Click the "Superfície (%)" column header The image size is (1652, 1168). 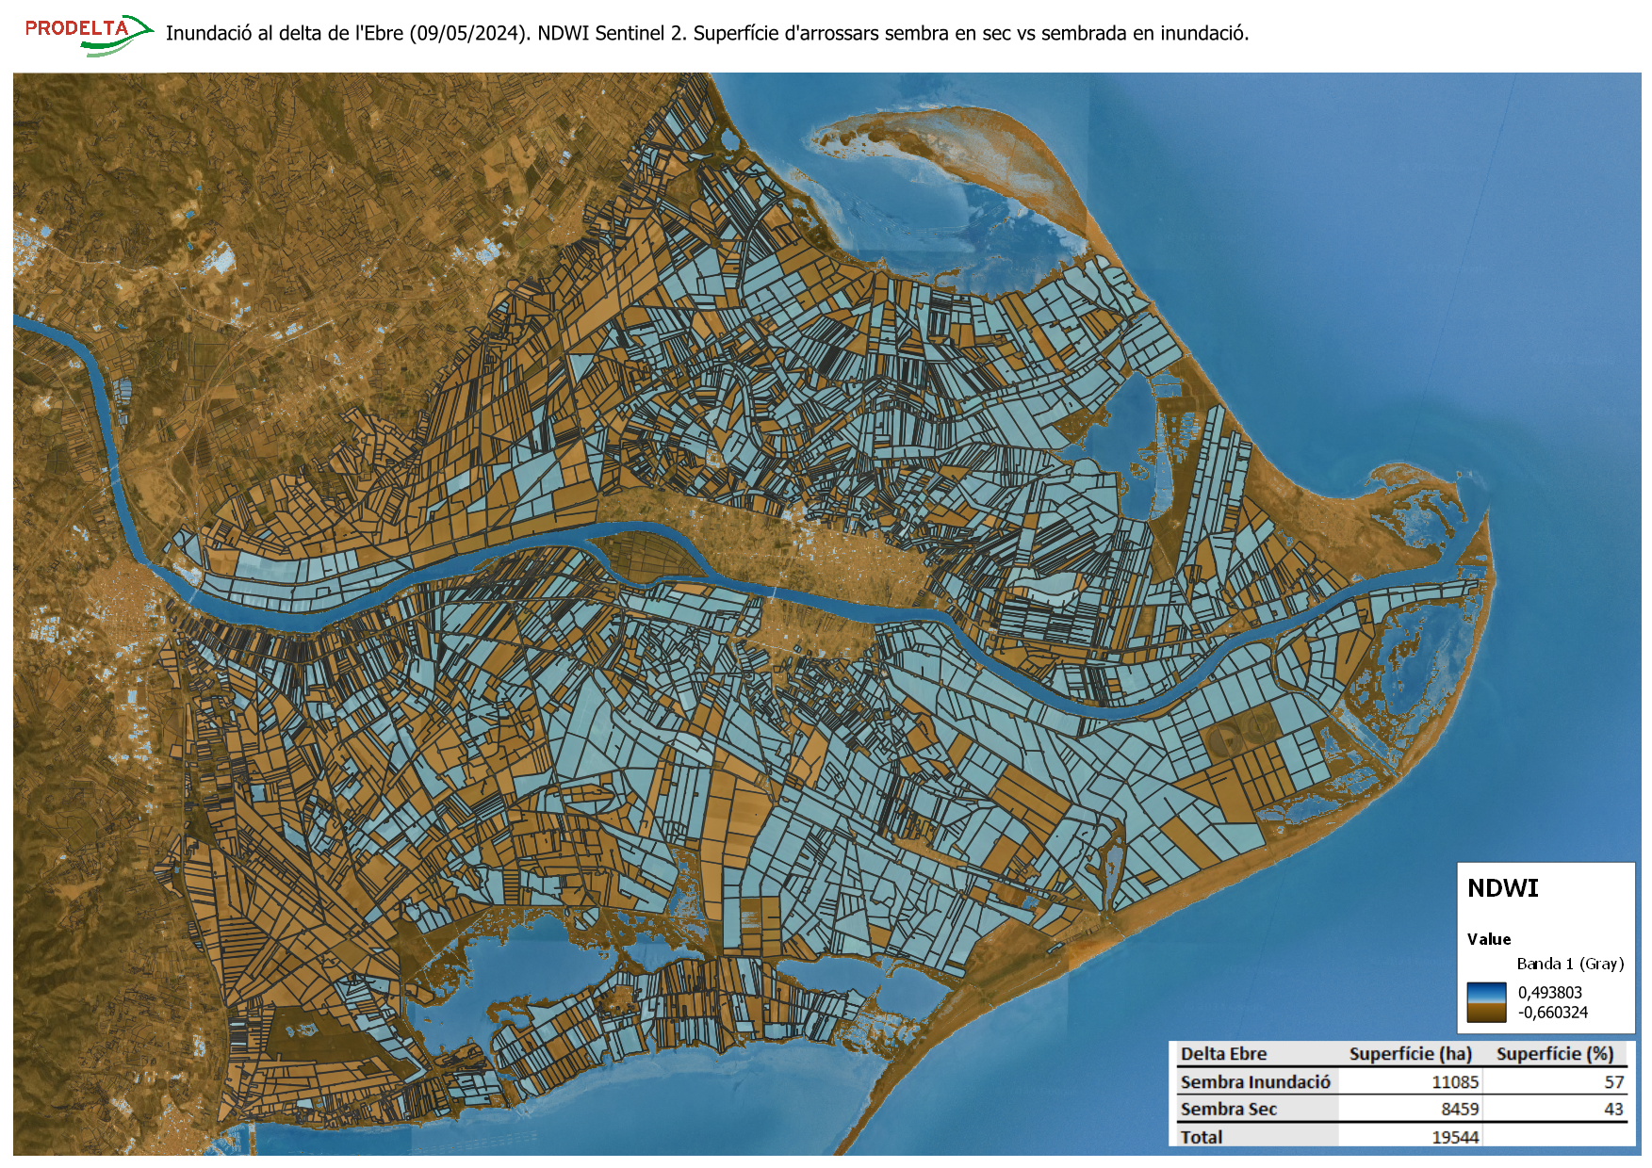coord(1555,1054)
